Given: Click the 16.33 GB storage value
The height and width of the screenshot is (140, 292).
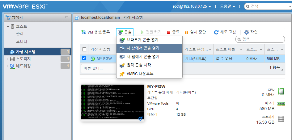Looking at the screenshot, I should [265, 122].
